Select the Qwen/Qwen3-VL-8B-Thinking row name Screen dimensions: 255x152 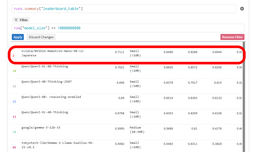[x=45, y=66]
